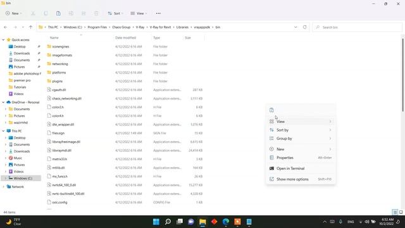The width and height of the screenshot is (405, 228).
Task: Navigate to V-Ray for Revit breadcrumb
Action: [160, 27]
